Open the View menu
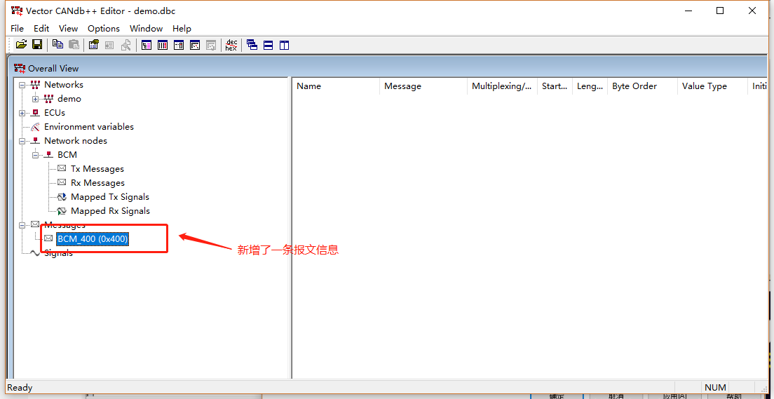 68,28
